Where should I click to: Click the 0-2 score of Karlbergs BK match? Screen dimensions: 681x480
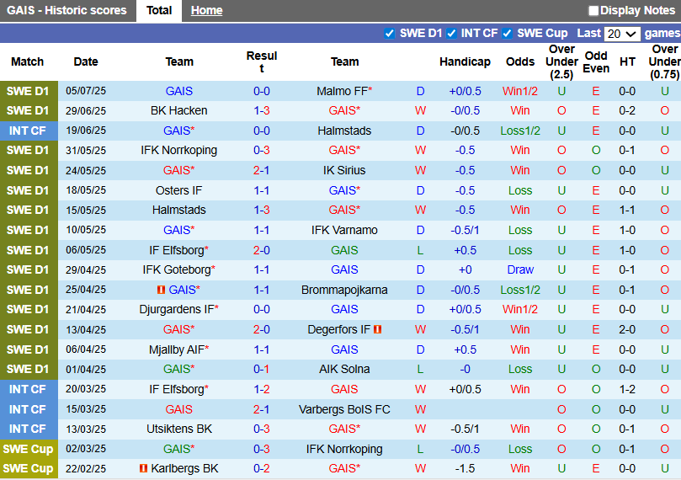[262, 469]
